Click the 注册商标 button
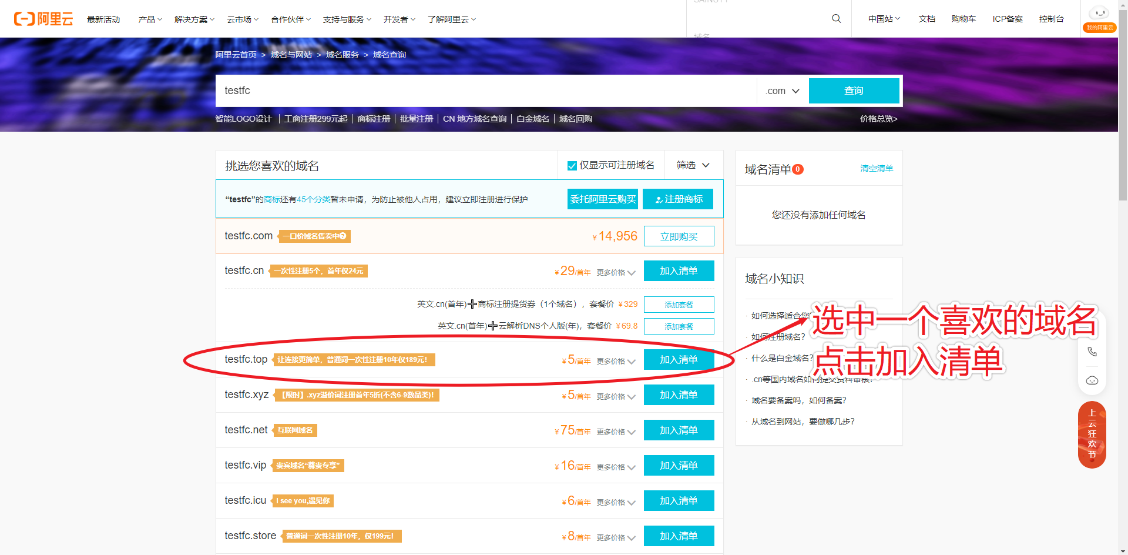The width and height of the screenshot is (1128, 555). (678, 199)
